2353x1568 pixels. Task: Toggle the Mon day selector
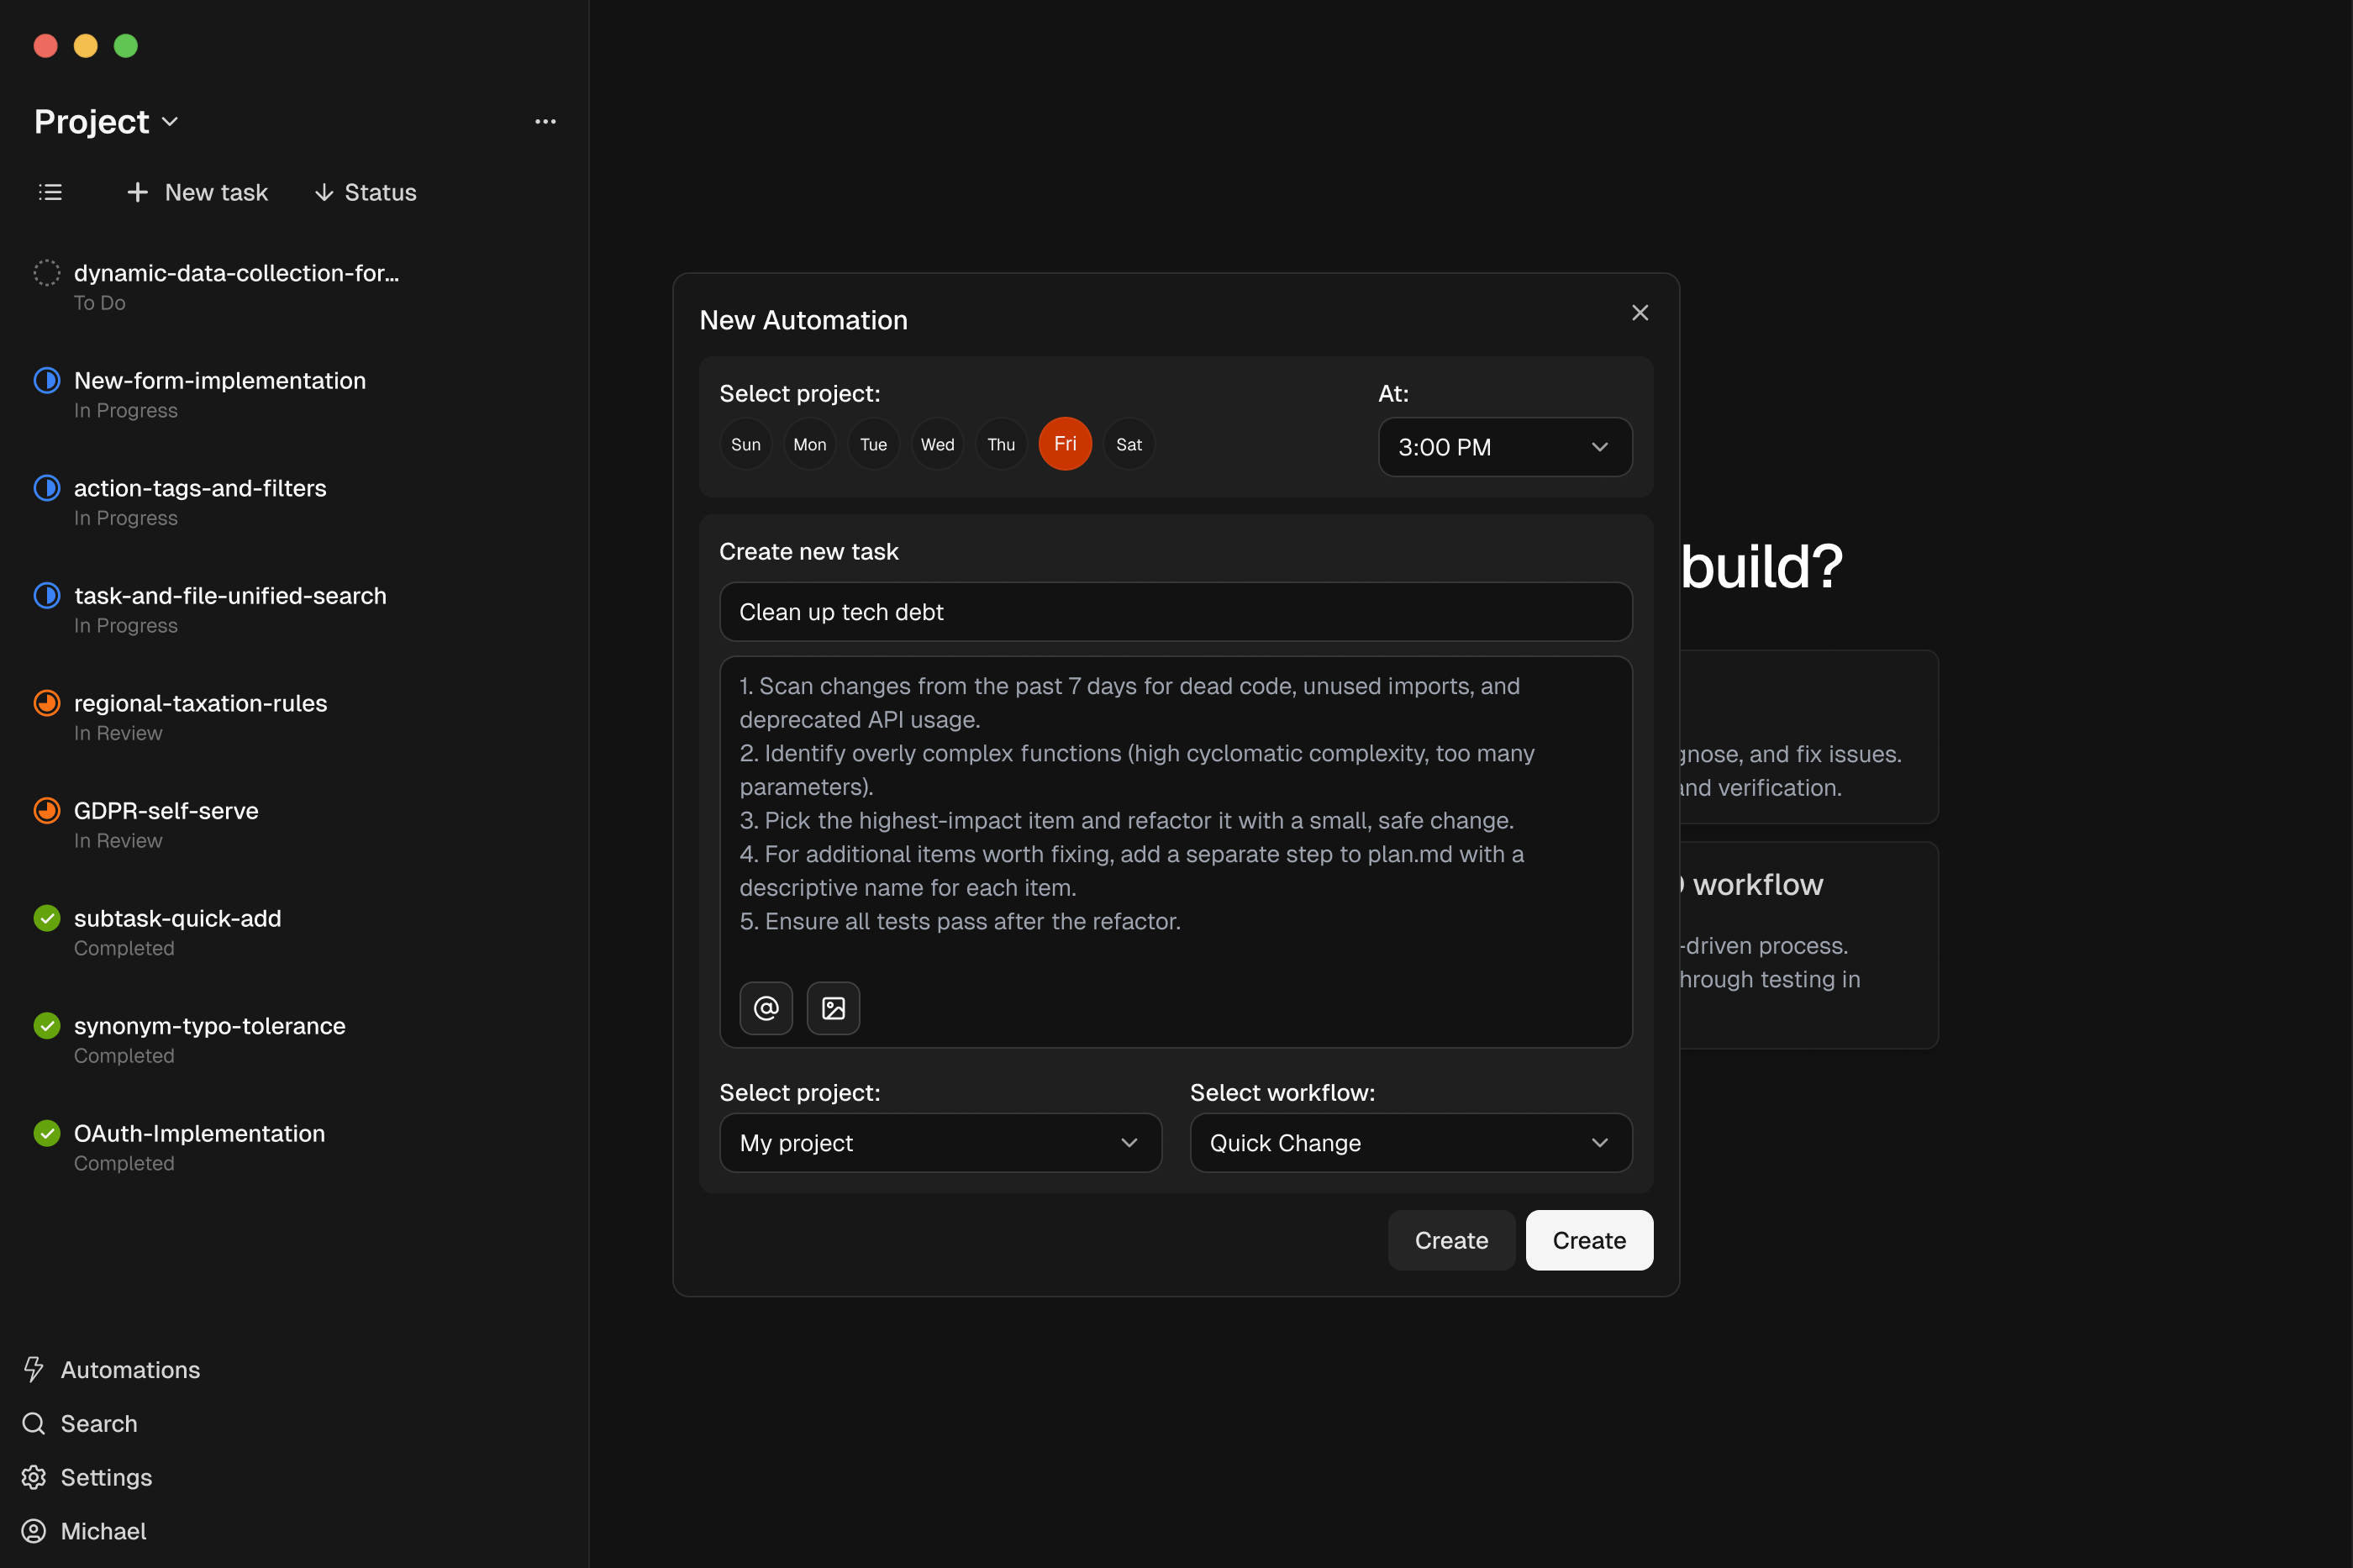809,444
